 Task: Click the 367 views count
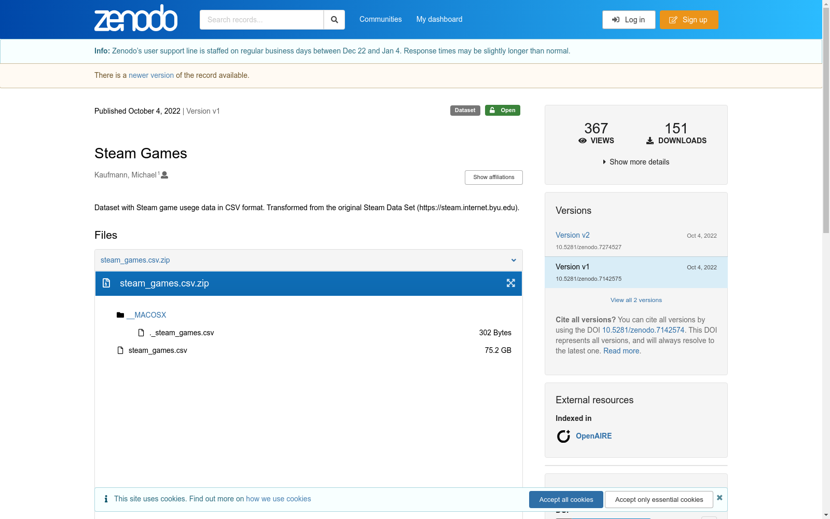tap(596, 128)
